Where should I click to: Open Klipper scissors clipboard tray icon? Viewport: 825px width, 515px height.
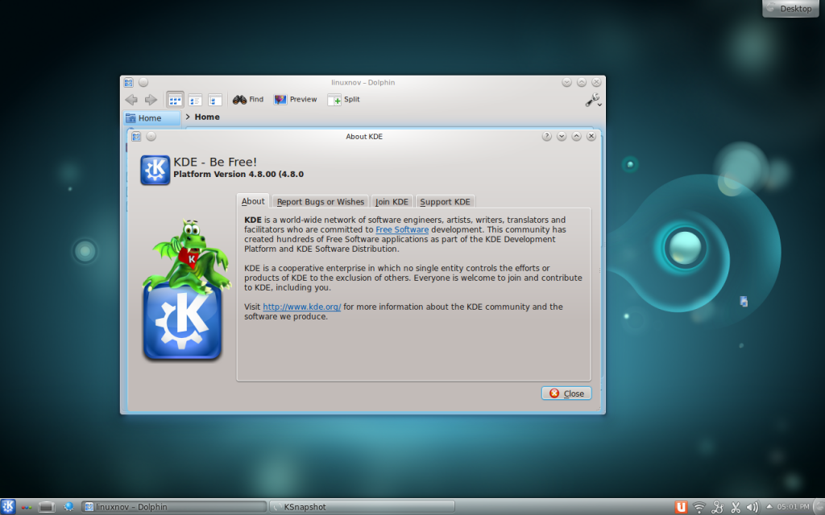pyautogui.click(x=736, y=507)
